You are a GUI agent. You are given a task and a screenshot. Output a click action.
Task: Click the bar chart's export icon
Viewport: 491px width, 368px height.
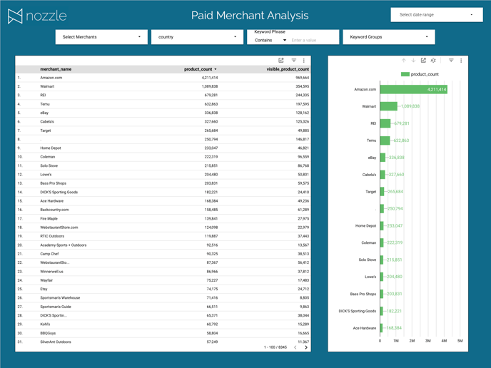[x=423, y=61]
